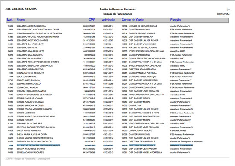235x166 pixels.
Task: Select name 'SHEILA MARIA ALVES DA COSTA'
Action: coord(32,134)
